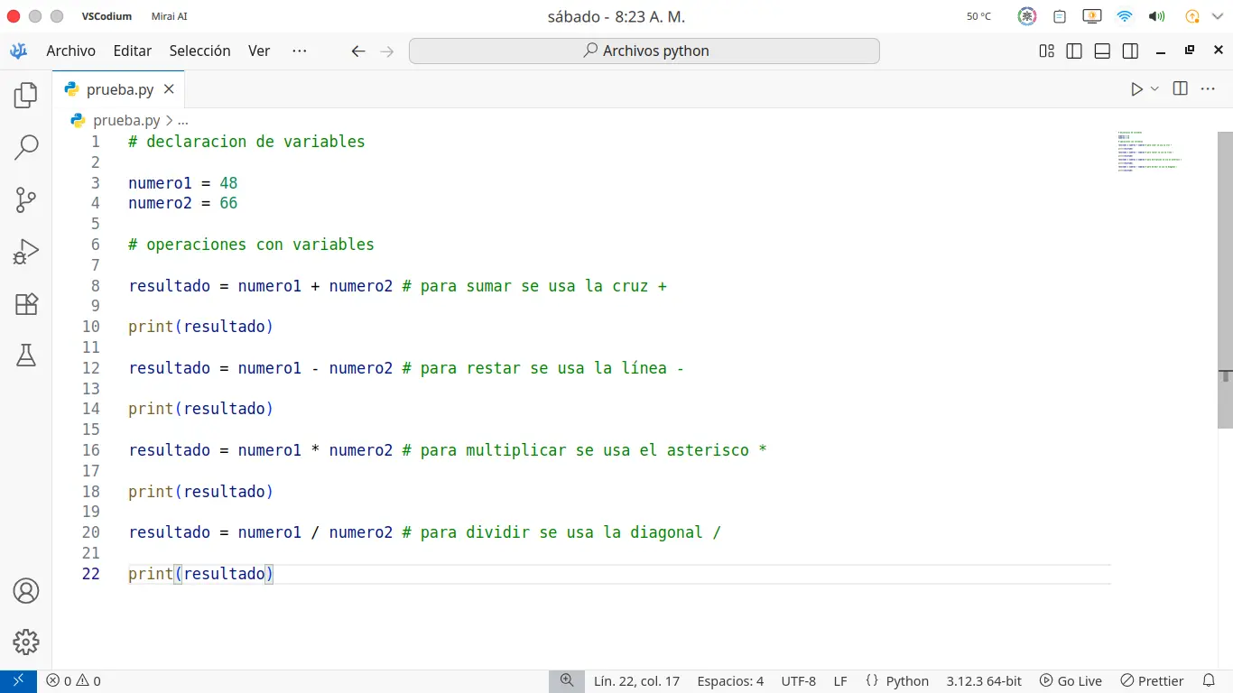Open the Extensions view
Viewport: 1233px width, 693px height.
[26, 304]
